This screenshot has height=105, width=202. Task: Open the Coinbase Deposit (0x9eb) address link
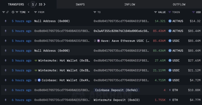coord(116,90)
